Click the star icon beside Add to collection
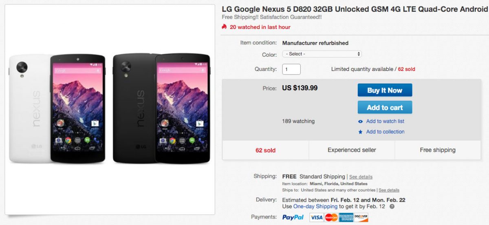This screenshot has height=225, width=489. (360, 132)
